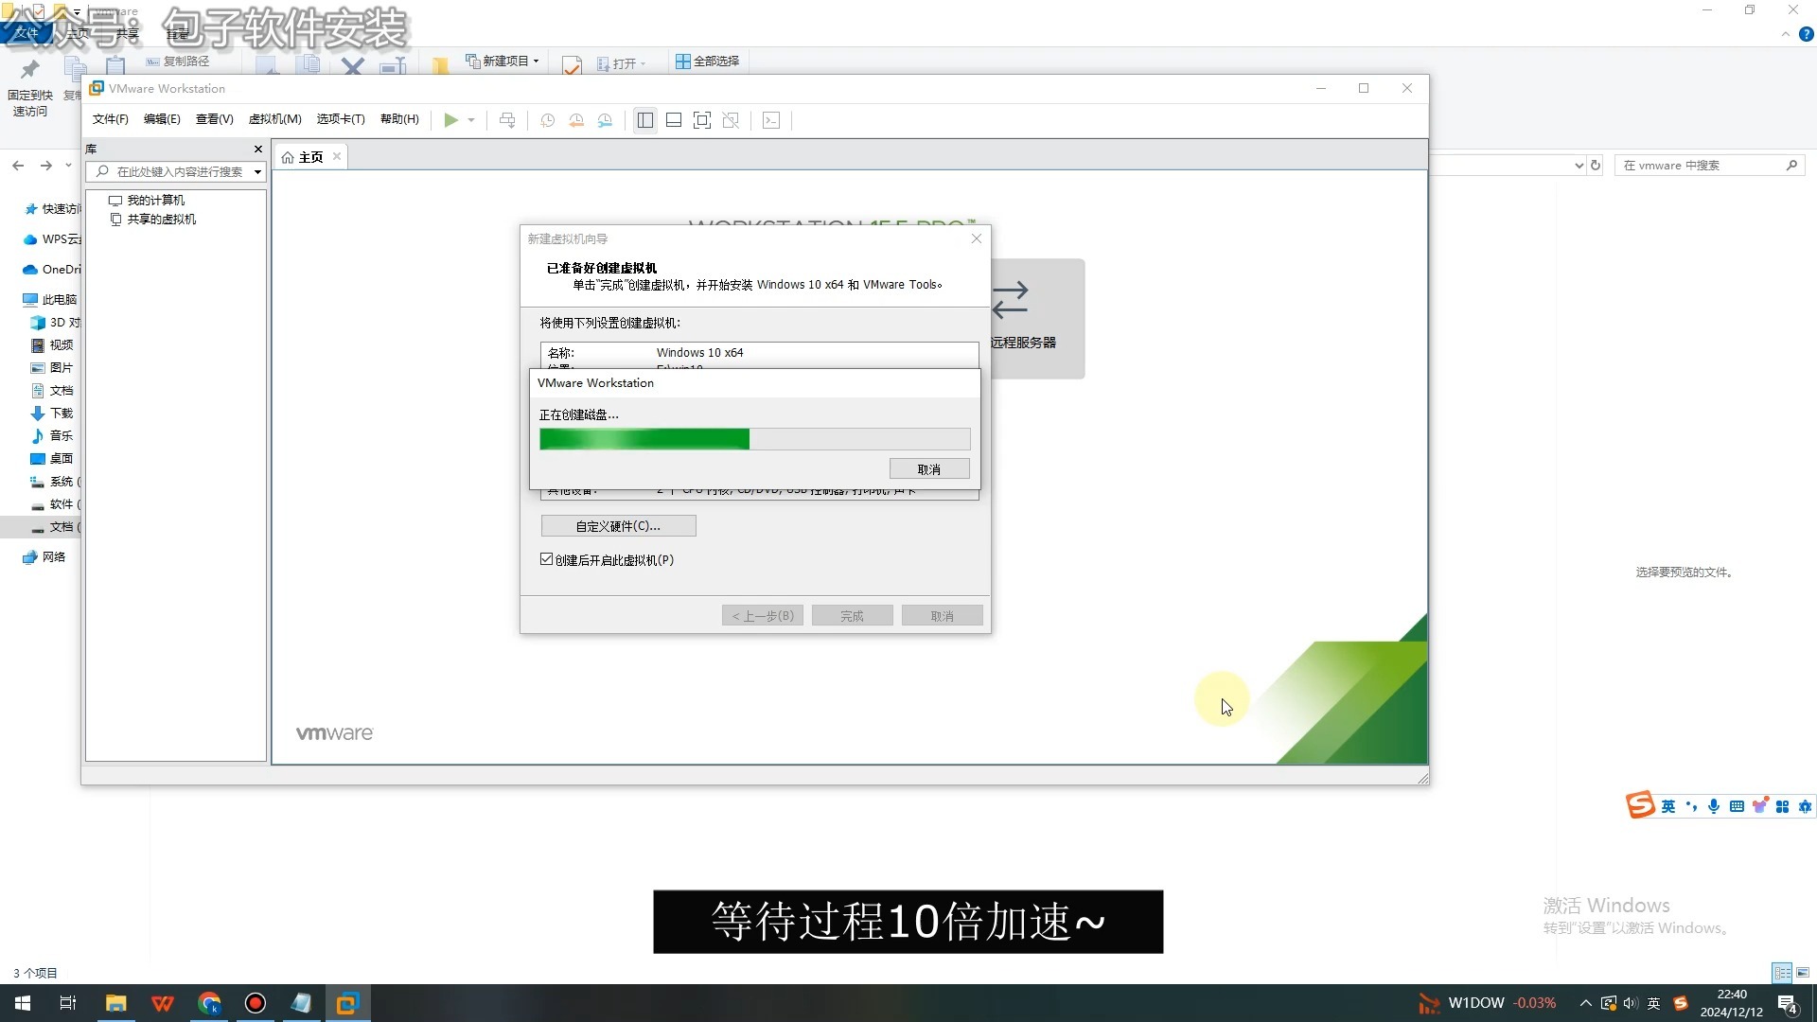Click the Explorer refresh button
This screenshot has width=1817, height=1022.
(1596, 166)
